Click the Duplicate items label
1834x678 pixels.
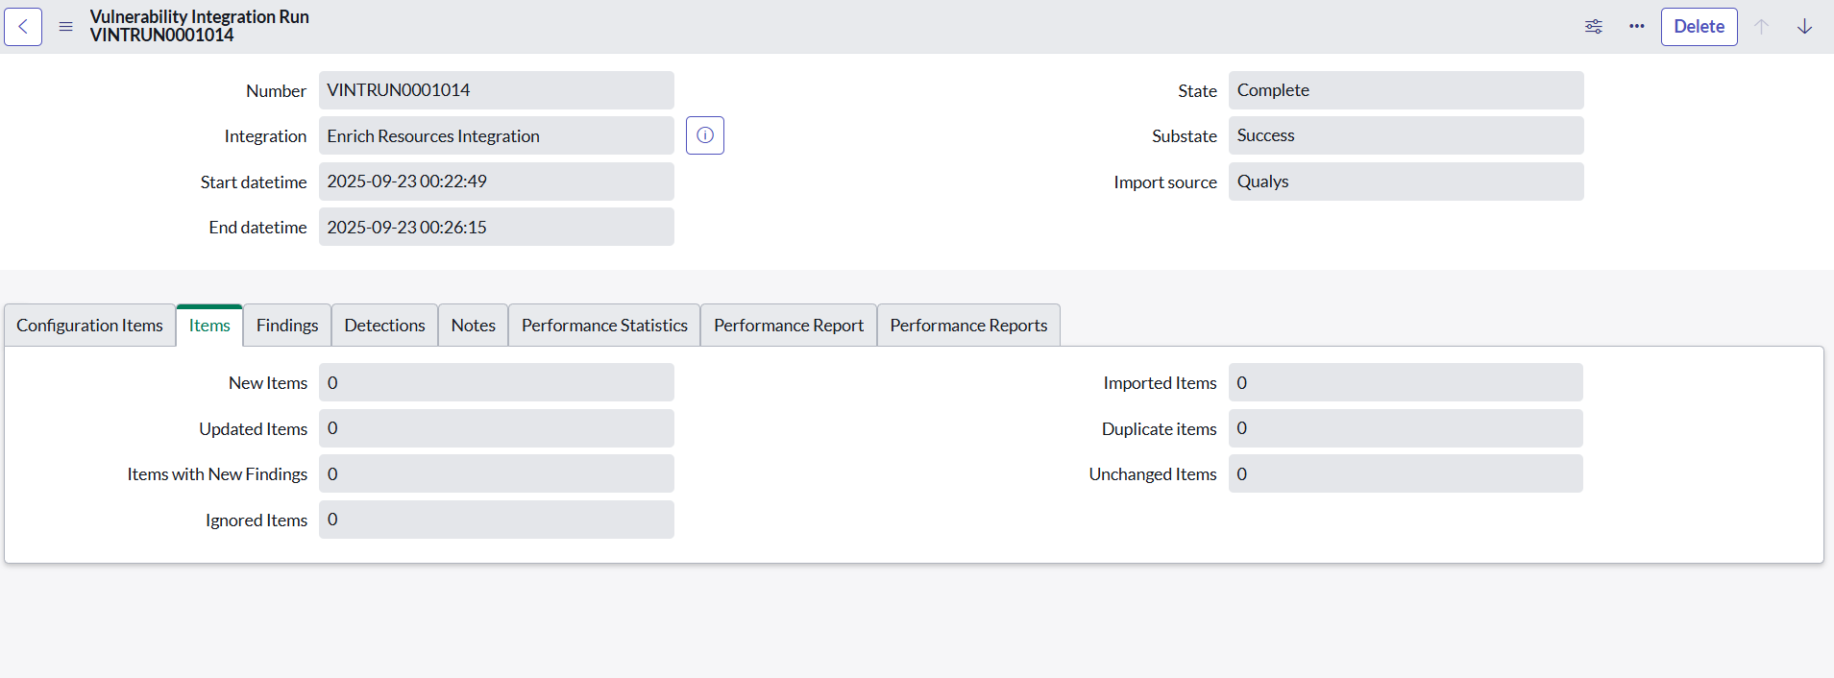click(1160, 429)
